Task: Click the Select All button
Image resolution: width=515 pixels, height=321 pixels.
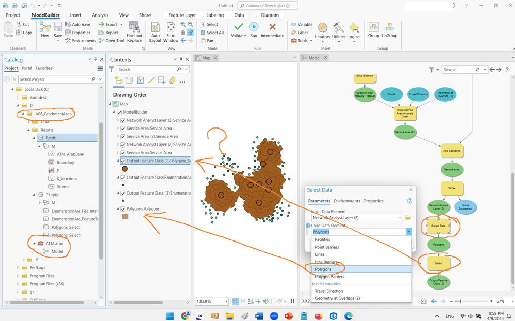Action: pos(212,33)
